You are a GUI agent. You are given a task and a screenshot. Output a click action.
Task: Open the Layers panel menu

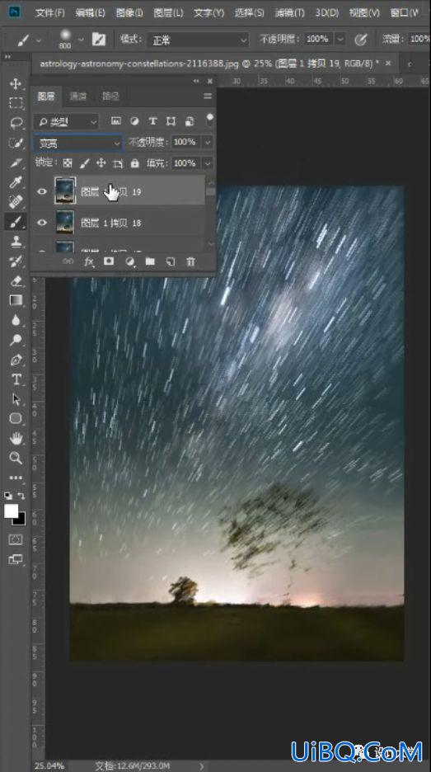[207, 96]
